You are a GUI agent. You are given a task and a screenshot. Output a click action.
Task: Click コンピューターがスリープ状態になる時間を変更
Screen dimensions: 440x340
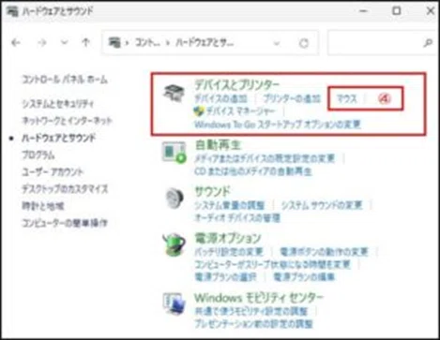[272, 264]
